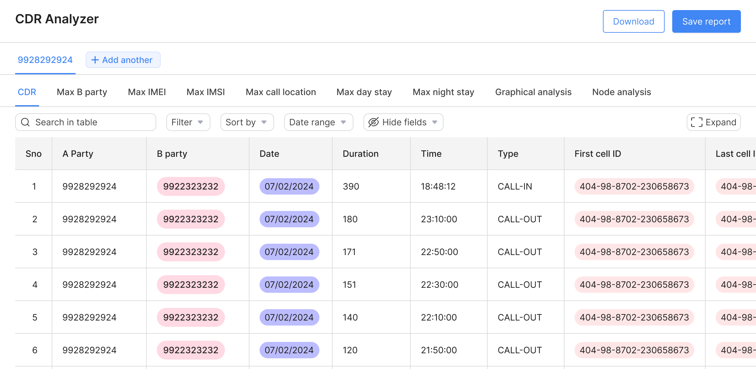
Task: Click time 22:30:00
Action: 439,285
